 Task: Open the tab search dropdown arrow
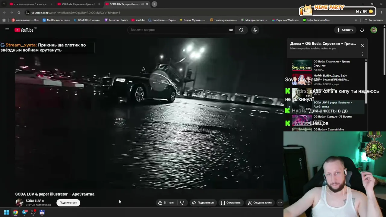pyautogui.click(x=4, y=4)
